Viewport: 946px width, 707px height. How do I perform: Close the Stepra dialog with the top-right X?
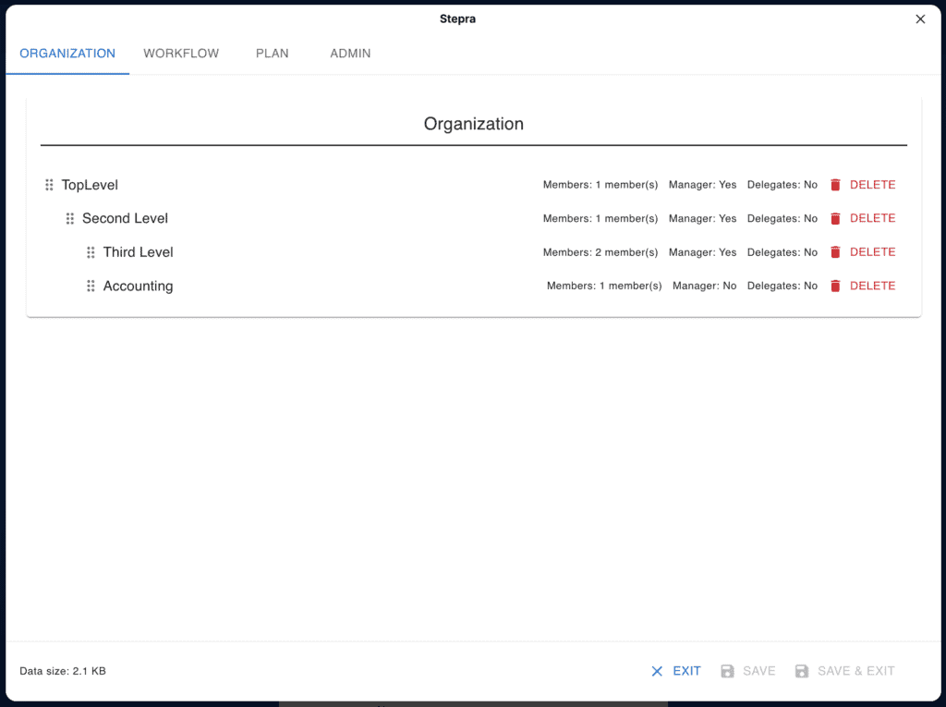pos(920,19)
